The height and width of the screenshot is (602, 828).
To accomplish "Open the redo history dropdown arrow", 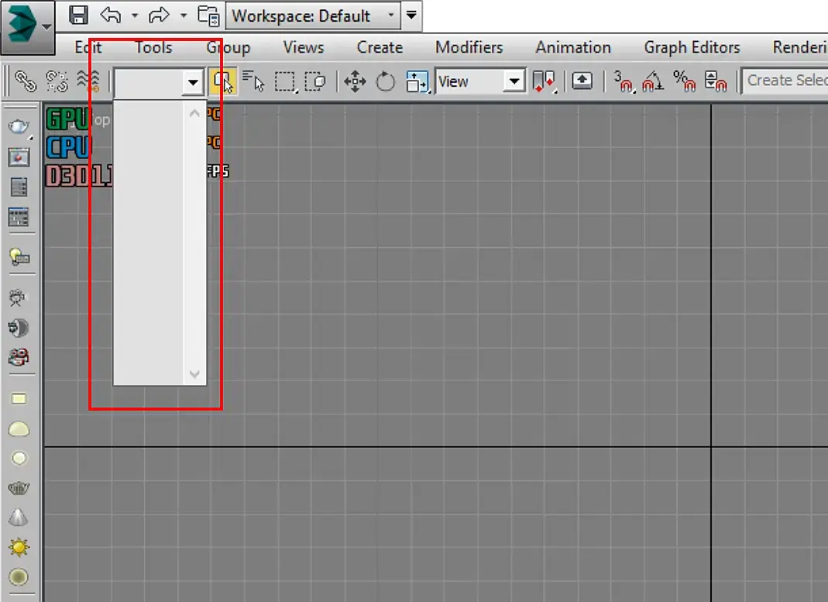I will 184,15.
